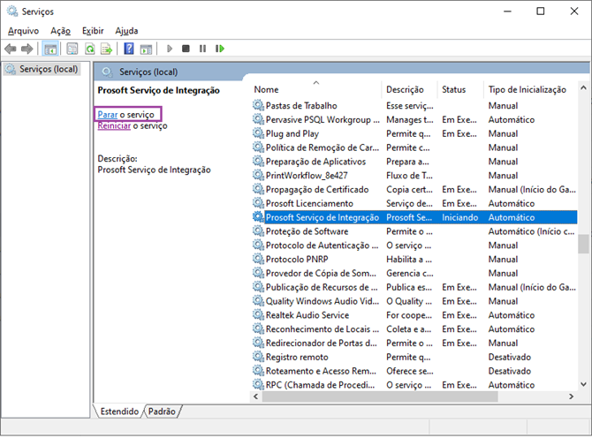
Task: Select the Prosoft Licenciamento service row
Action: pos(414,204)
